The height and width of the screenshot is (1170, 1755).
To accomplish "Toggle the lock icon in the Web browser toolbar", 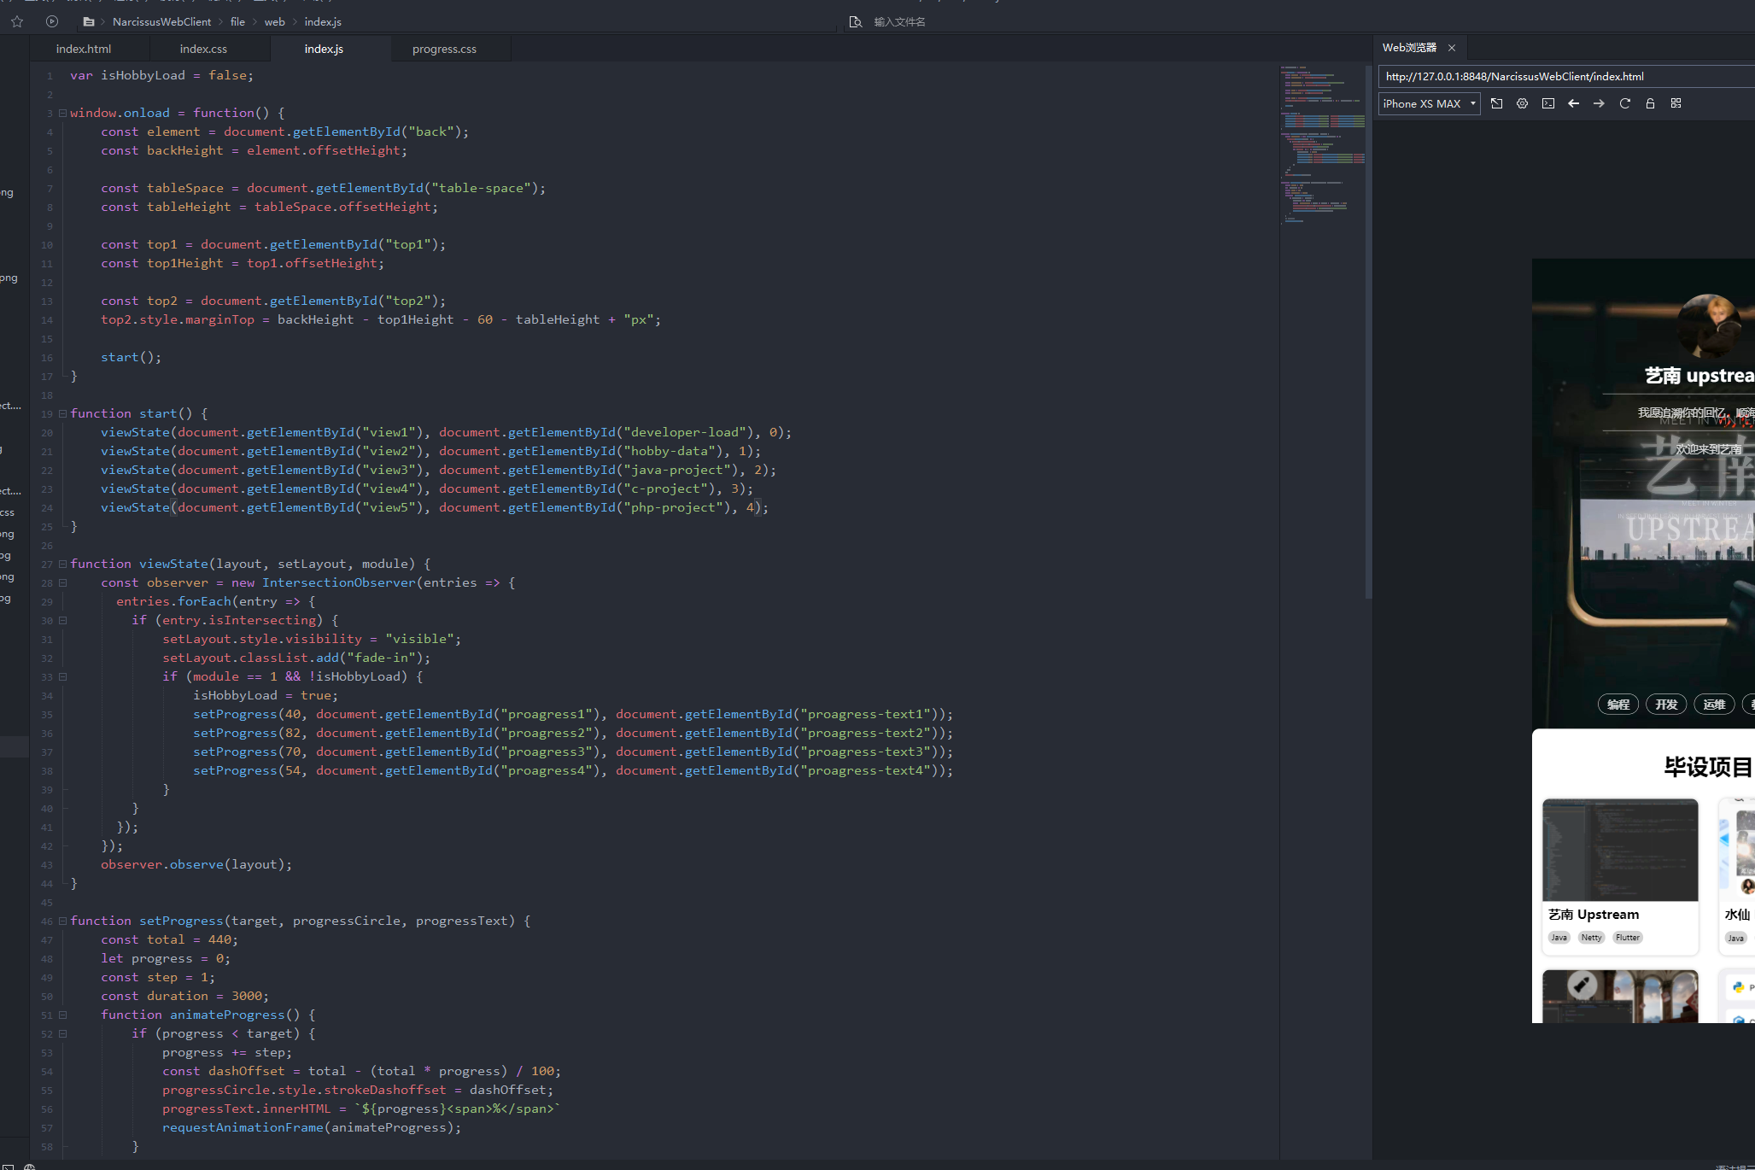I will pos(1650,103).
